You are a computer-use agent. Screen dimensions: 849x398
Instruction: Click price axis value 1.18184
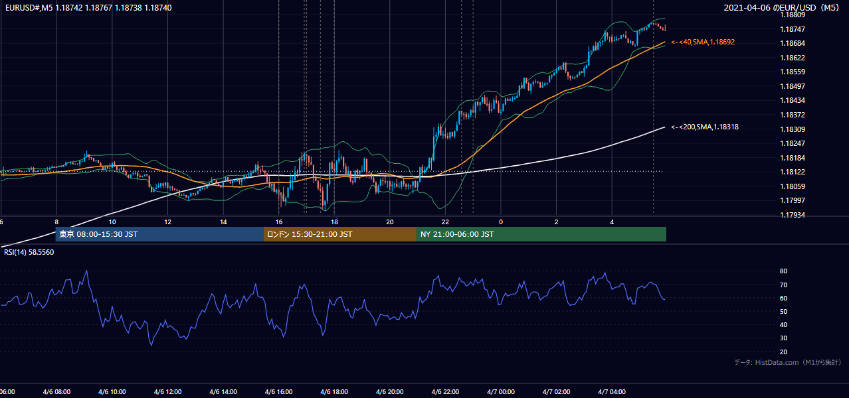click(x=792, y=158)
